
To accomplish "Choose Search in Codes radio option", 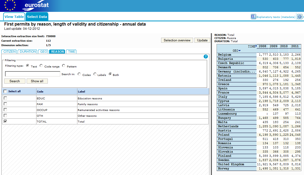I will pos(79,74).
